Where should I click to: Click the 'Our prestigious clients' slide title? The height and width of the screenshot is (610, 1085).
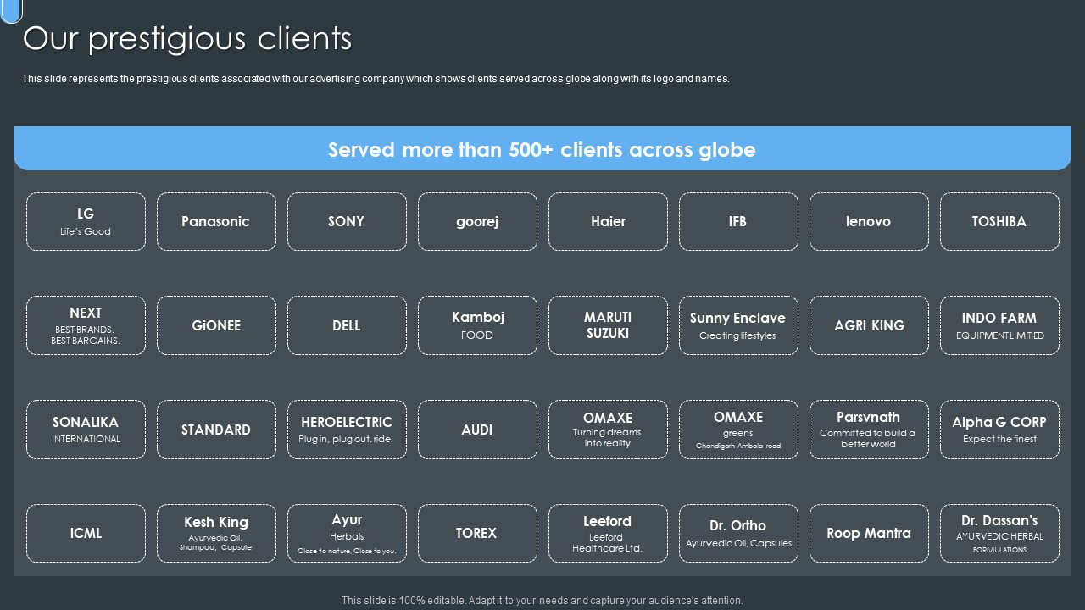tap(187, 39)
